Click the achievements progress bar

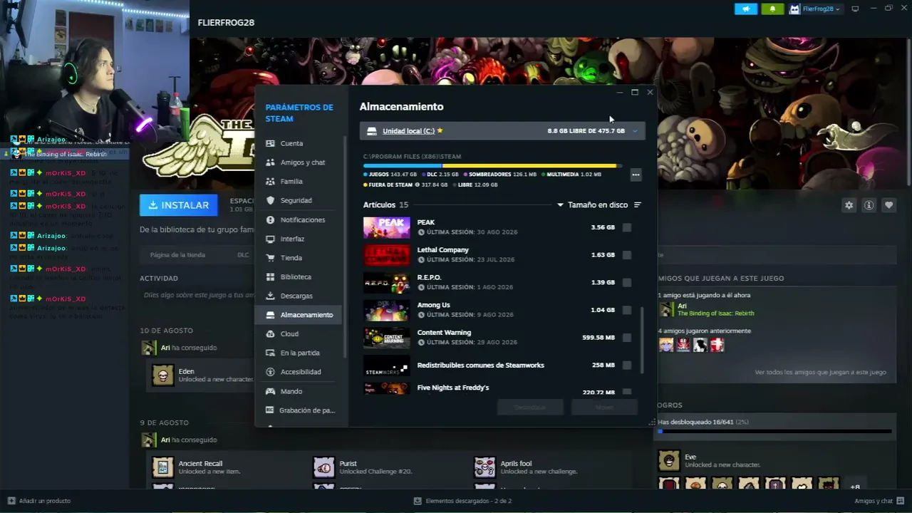pos(774,431)
